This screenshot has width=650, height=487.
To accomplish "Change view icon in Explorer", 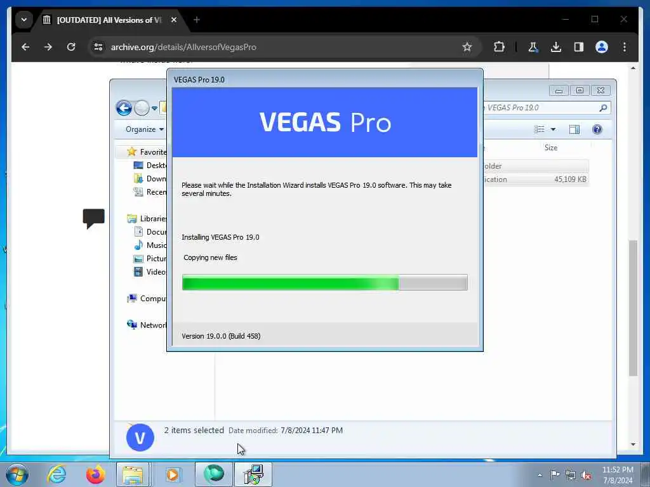I will click(540, 129).
